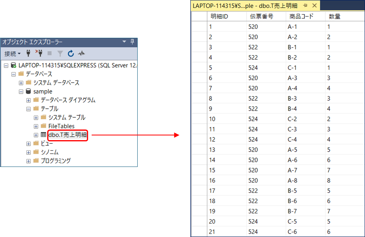Click the システム データベース folder icon

click(x=29, y=83)
